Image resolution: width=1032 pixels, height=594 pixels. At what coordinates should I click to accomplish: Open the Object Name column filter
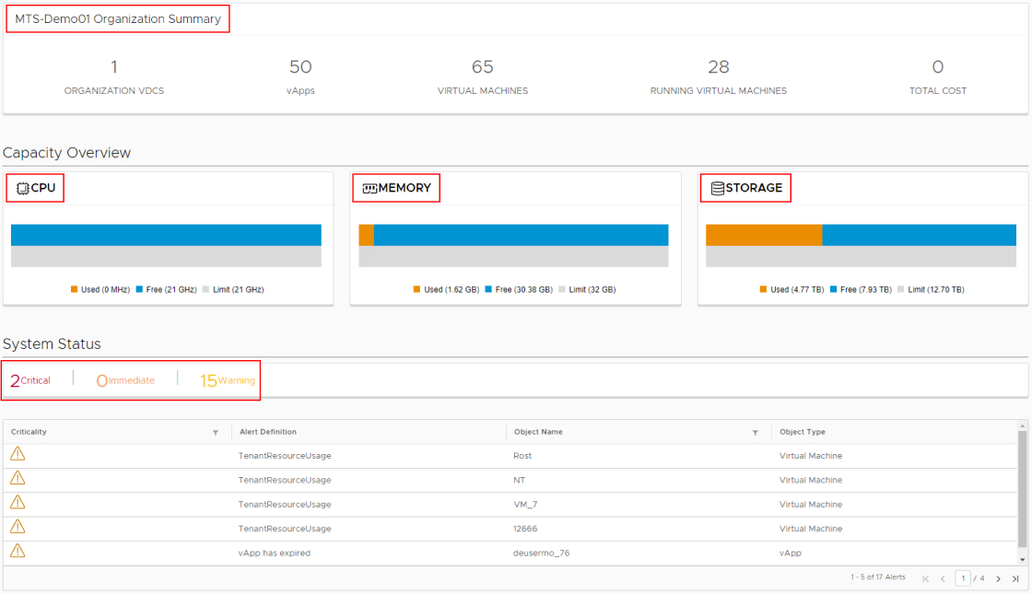coord(756,432)
